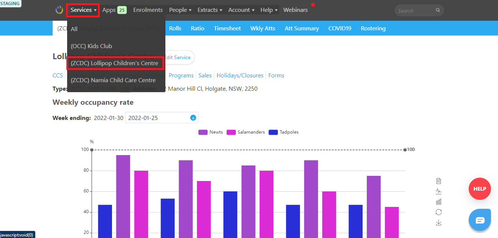Viewport: 498px width, 238px height.
Task: Toggle Salamanders legend series
Action: coord(246,132)
